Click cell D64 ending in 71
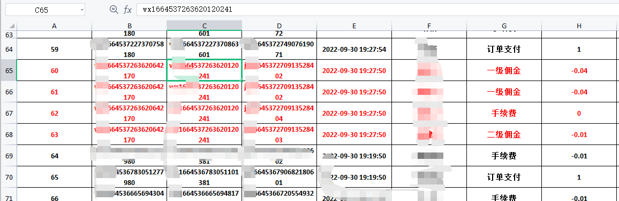 pos(279,49)
